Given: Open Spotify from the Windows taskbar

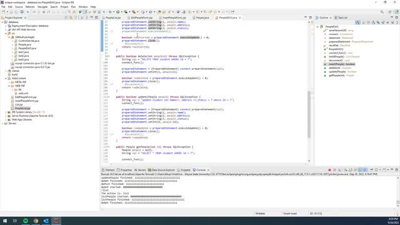Looking at the screenshot, I should tap(26, 221).
